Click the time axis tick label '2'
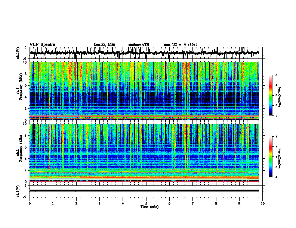The width and height of the screenshot is (296, 228). [76, 203]
